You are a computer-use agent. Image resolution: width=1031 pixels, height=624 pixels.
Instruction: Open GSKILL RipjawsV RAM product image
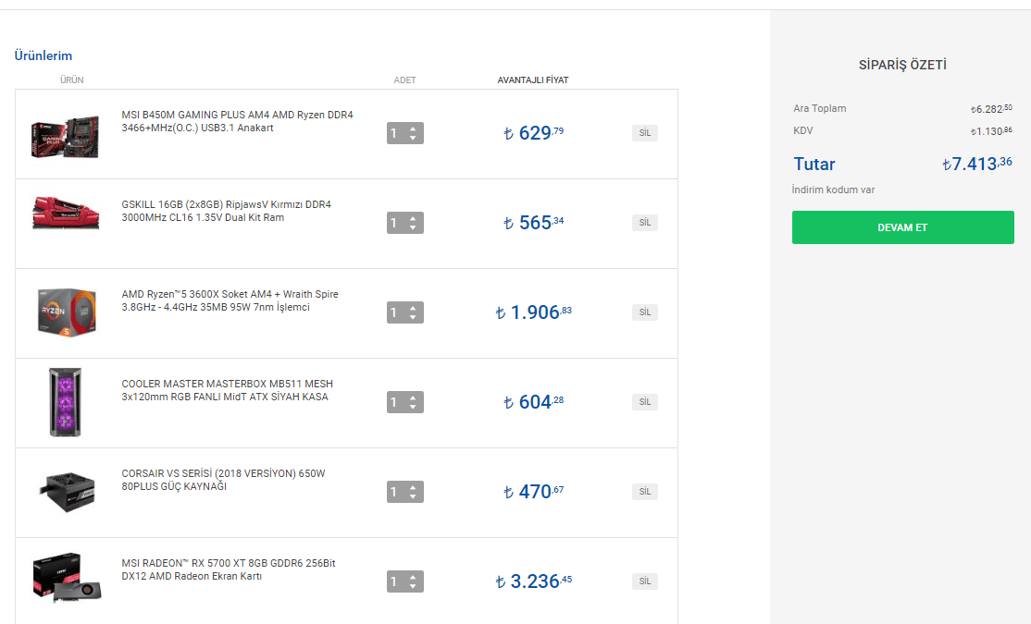point(65,213)
